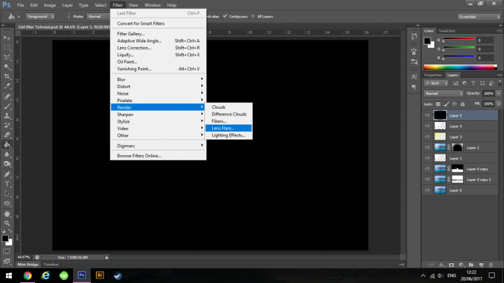Hide Layer 1 visibility eye
This screenshot has width=504, height=283.
(427, 158)
